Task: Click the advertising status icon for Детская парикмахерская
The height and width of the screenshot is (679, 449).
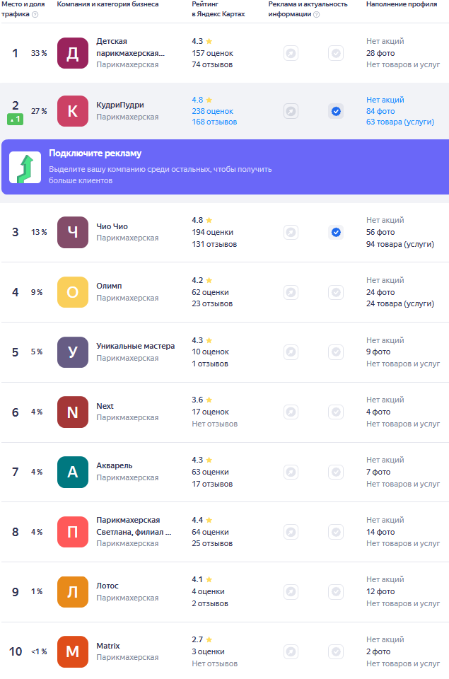Action: 291,53
